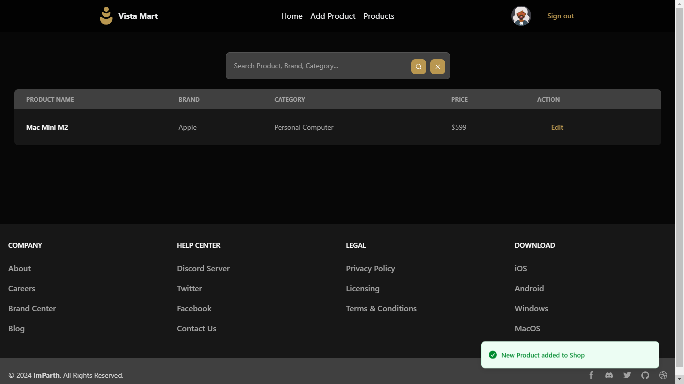This screenshot has height=384, width=684.
Task: Click the COMPANY footer heading
Action: [25, 245]
